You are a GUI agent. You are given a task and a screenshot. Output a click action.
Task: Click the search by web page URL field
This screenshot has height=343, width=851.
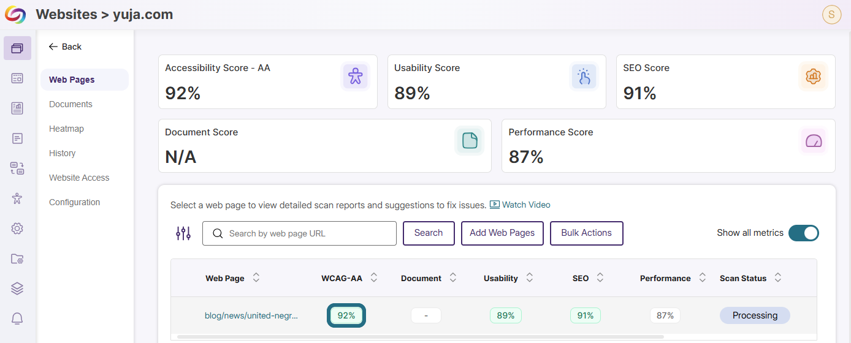[x=299, y=233]
